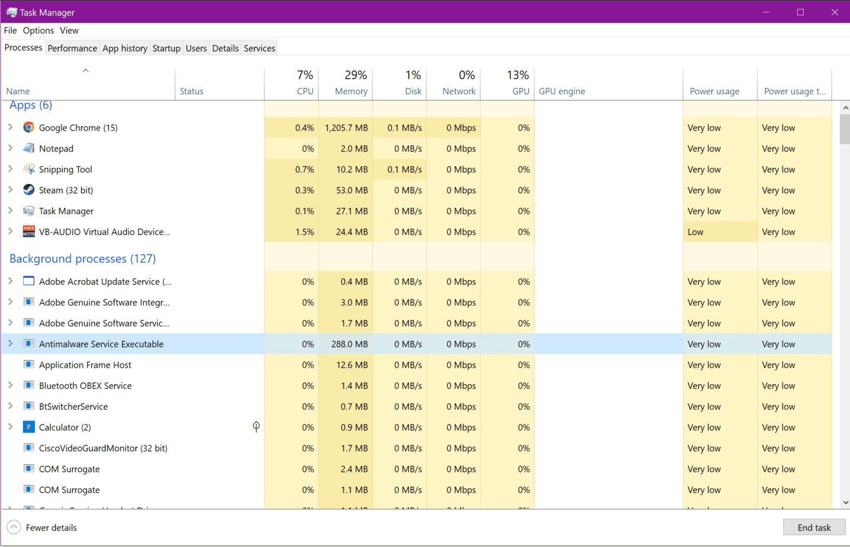Viewport: 850px width, 547px height.
Task: Open the Options menu
Action: click(38, 30)
